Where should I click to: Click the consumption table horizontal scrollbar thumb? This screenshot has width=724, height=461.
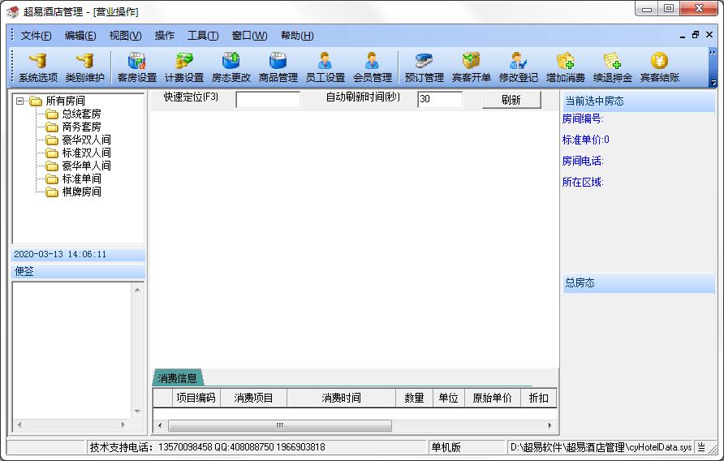[x=280, y=425]
